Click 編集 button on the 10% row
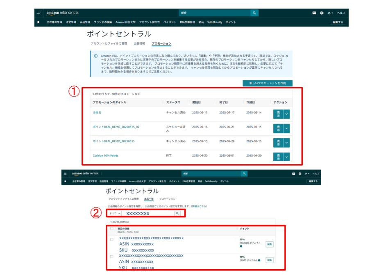Viewport: 390px width, 279px height. [270, 260]
